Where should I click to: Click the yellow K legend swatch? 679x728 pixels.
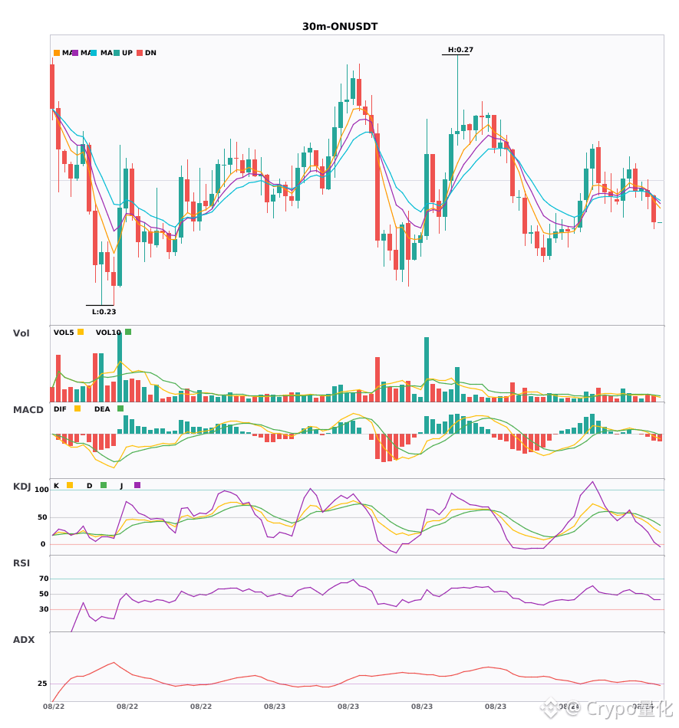coord(70,485)
